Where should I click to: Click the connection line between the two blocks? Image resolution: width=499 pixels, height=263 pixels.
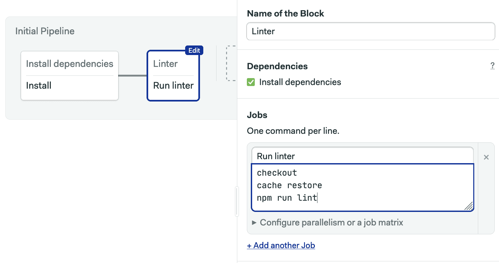(133, 75)
